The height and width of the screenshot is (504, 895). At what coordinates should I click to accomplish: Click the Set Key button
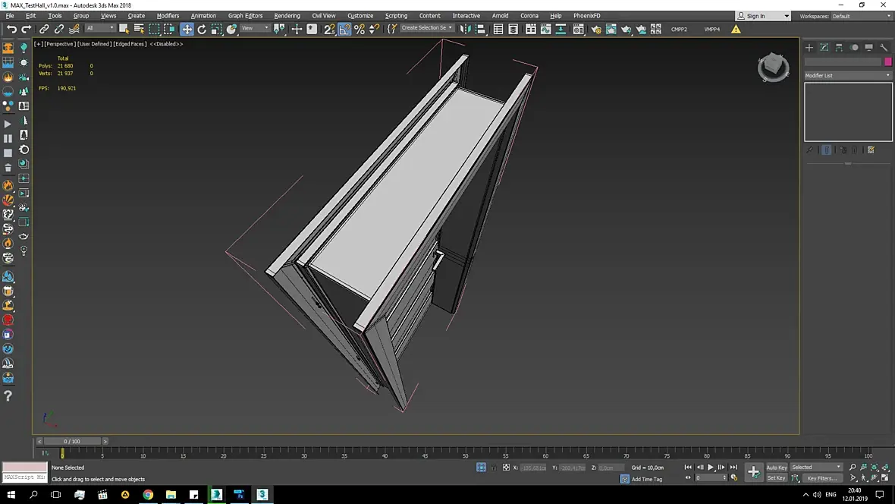[x=776, y=478]
